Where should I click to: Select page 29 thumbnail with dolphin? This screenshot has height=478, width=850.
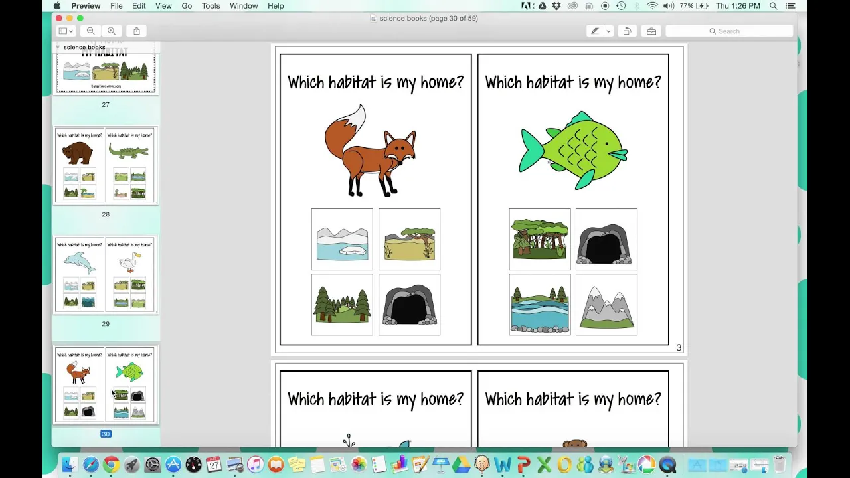(x=106, y=275)
